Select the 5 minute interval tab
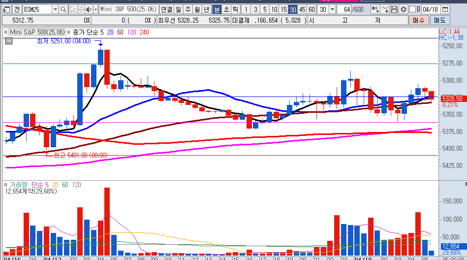The width and height of the screenshot is (467, 260). tap(265, 9)
